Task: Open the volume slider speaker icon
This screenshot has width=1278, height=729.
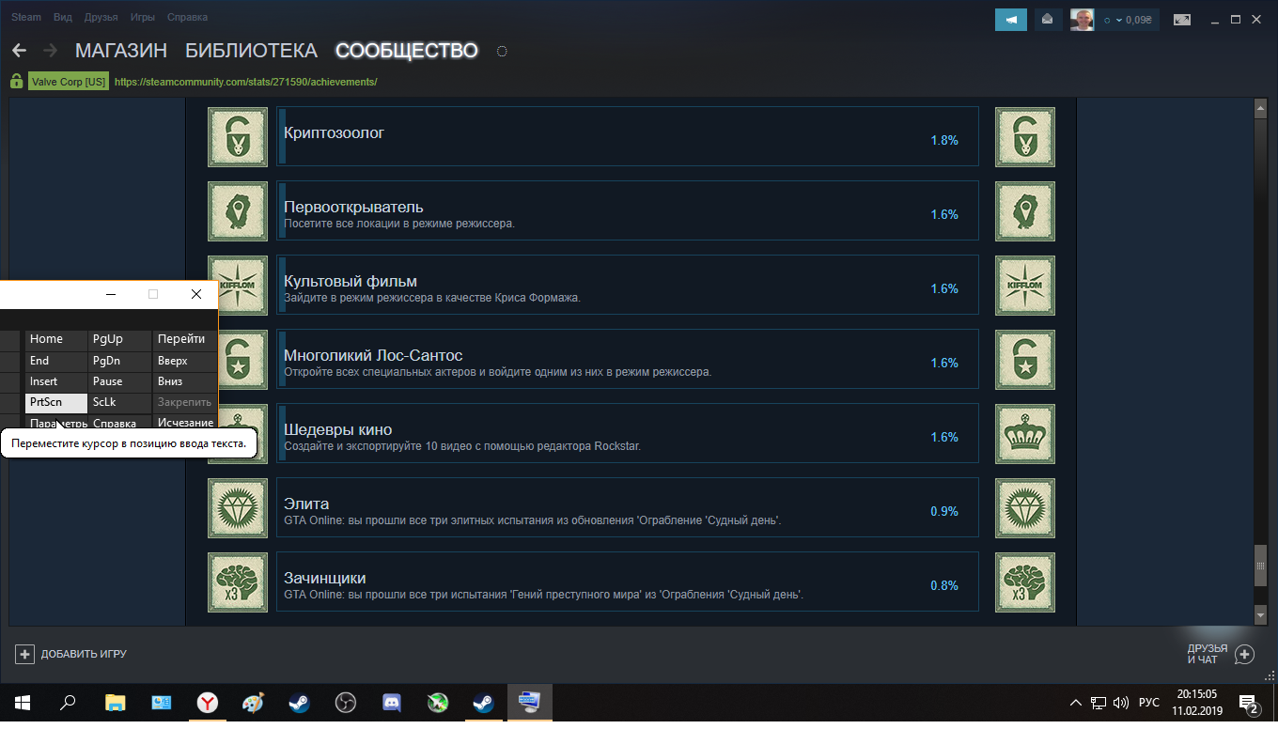Action: 1121,703
